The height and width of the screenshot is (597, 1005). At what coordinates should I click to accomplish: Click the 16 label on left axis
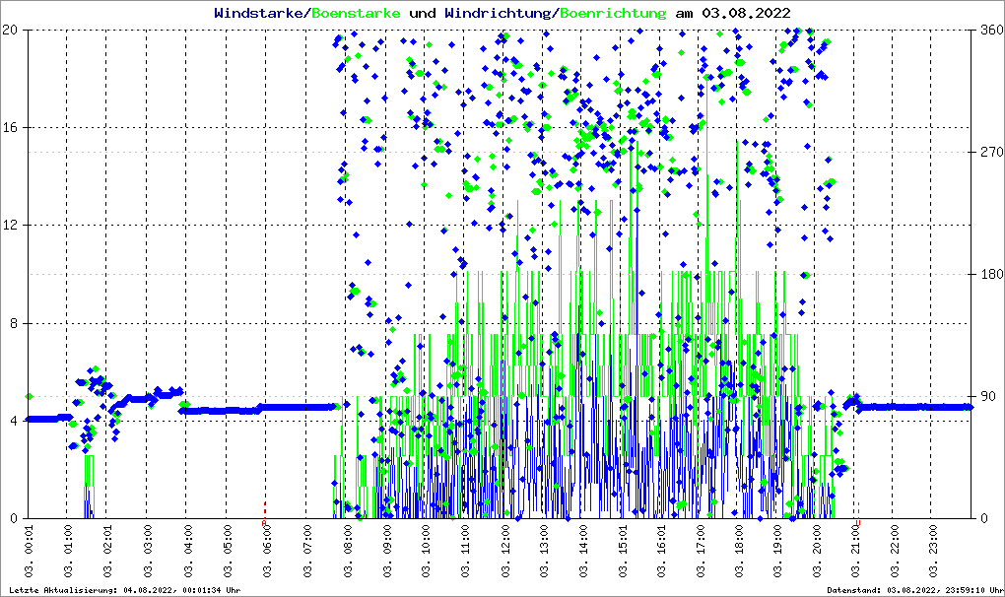coord(12,127)
